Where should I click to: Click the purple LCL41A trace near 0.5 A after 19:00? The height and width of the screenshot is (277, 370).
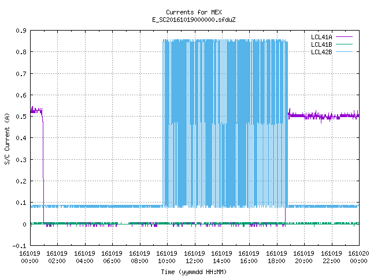tap(323, 115)
